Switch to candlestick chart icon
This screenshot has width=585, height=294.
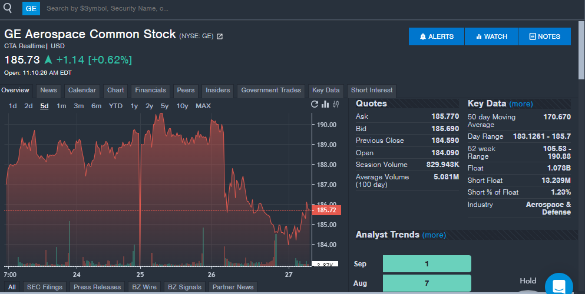[336, 104]
